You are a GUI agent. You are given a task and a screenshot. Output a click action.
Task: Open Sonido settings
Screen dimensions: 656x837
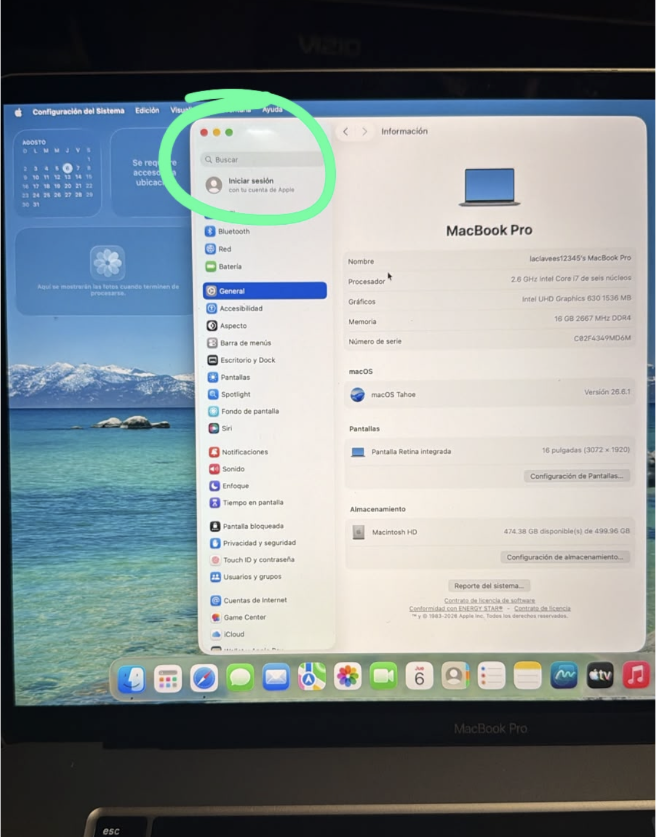tap(227, 469)
